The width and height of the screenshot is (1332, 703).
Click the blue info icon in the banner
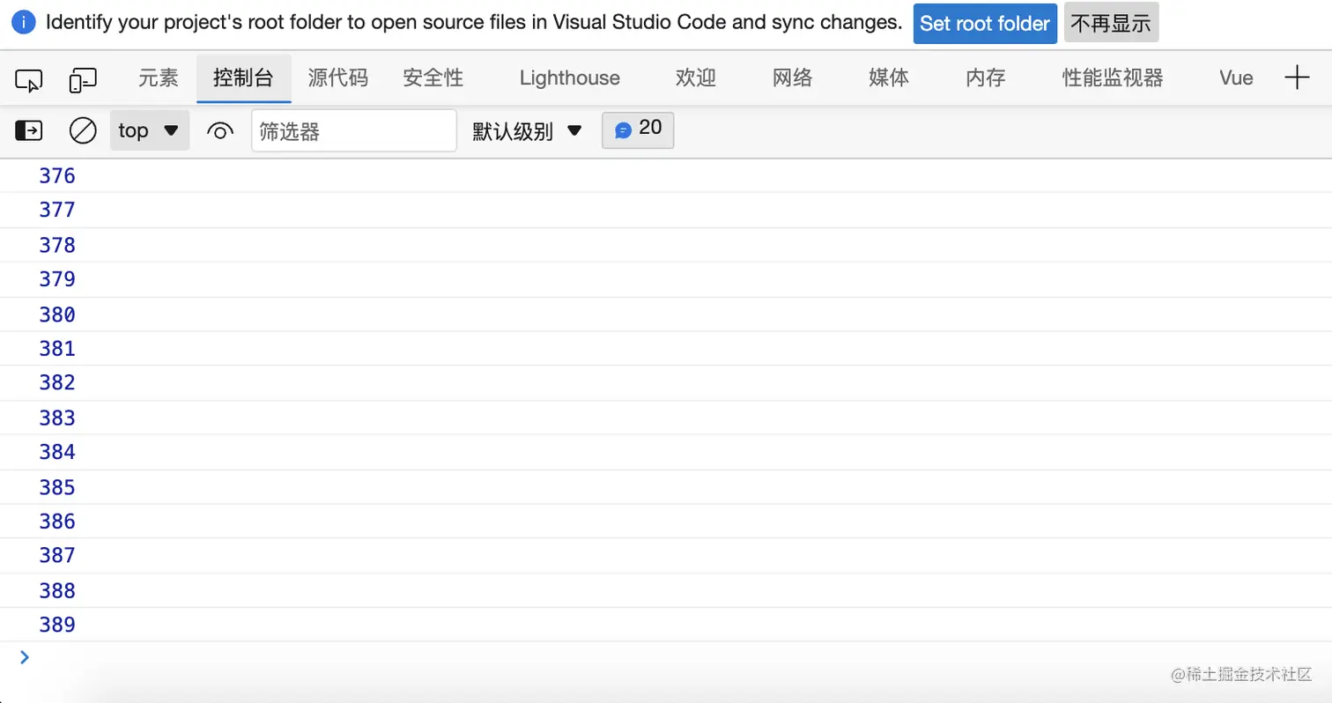coord(24,23)
